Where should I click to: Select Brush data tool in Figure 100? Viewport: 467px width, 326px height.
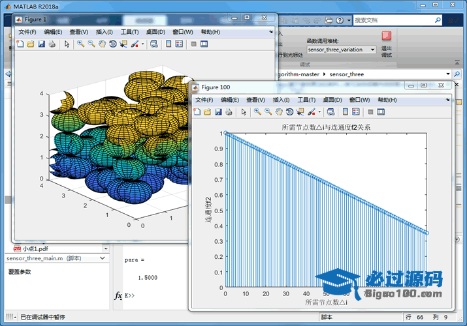[x=312, y=112]
